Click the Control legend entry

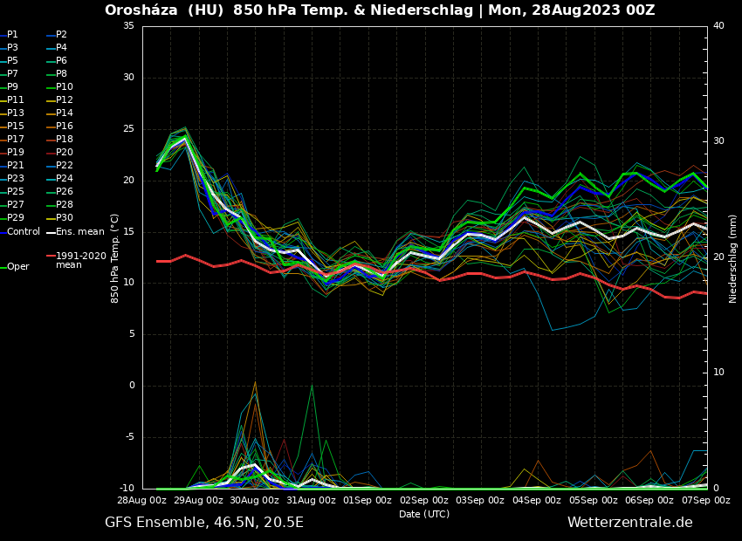click(24, 231)
